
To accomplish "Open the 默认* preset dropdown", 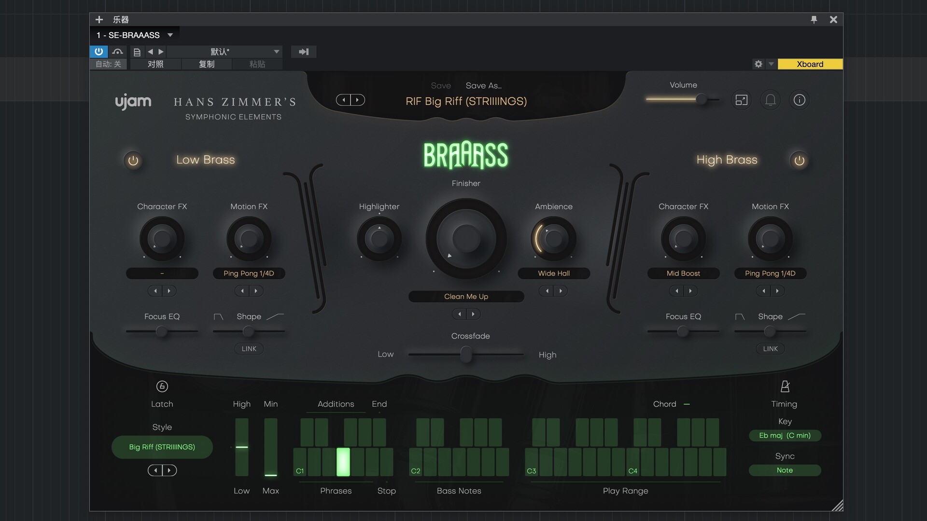I will (x=225, y=52).
